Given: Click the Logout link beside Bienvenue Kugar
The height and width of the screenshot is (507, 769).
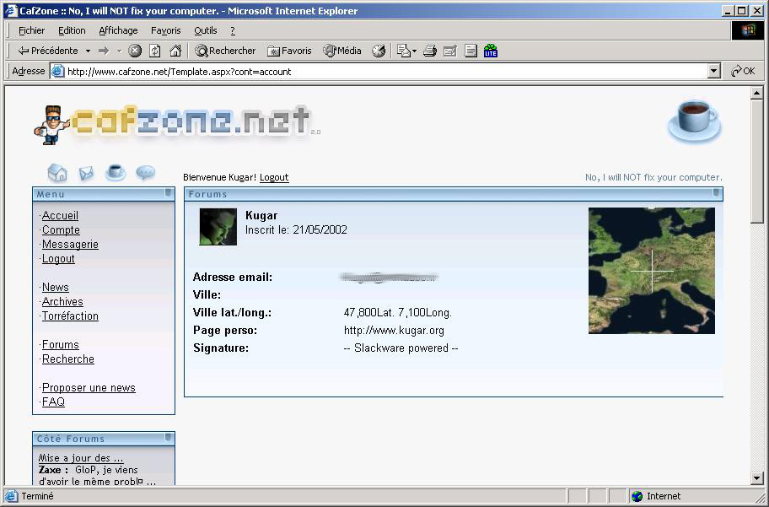Looking at the screenshot, I should [274, 177].
